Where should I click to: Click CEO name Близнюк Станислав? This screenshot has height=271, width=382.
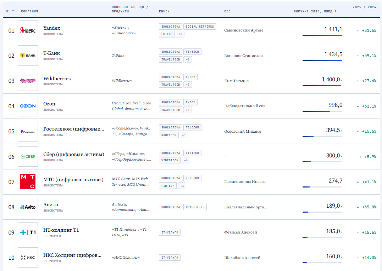243,56
